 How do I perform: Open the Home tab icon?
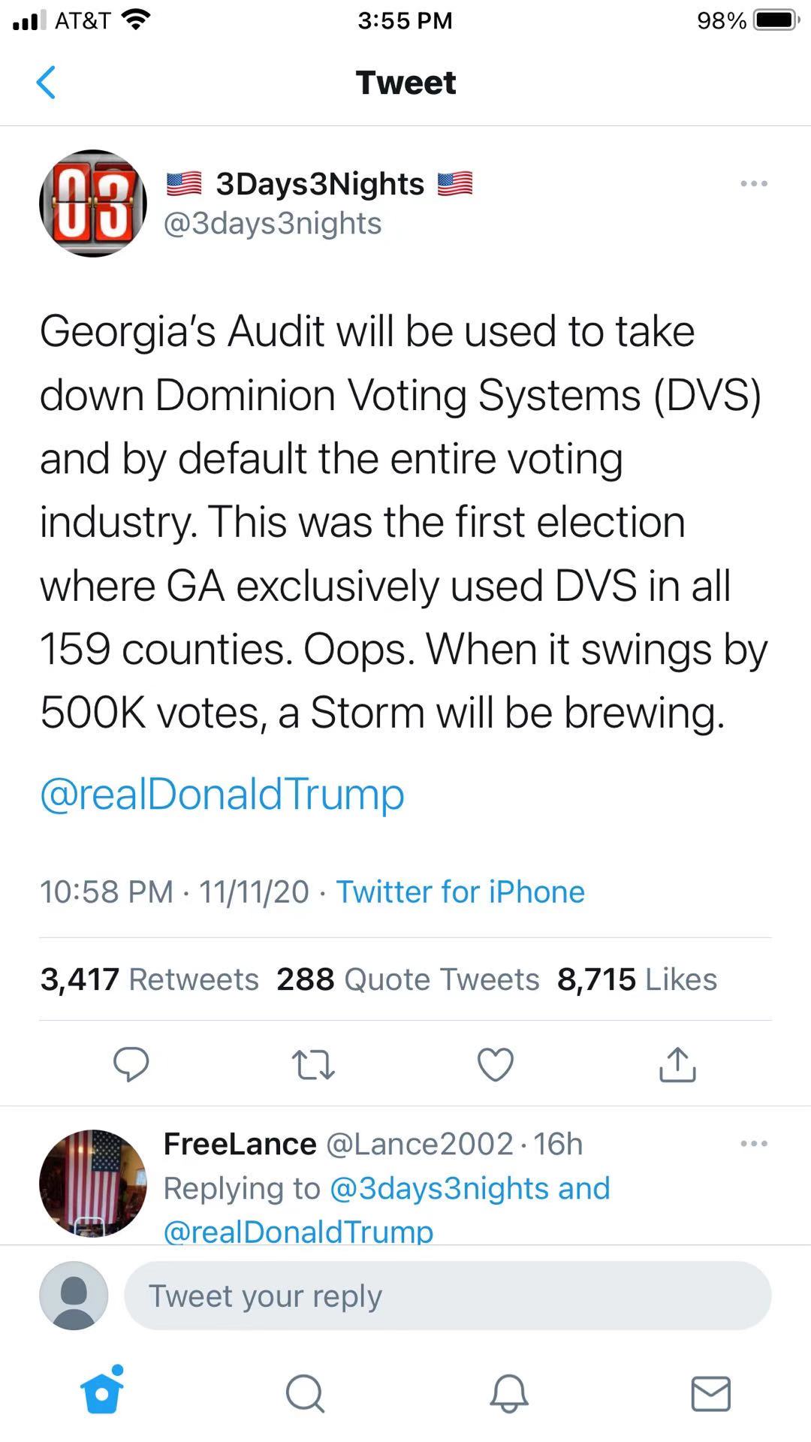[x=101, y=1392]
